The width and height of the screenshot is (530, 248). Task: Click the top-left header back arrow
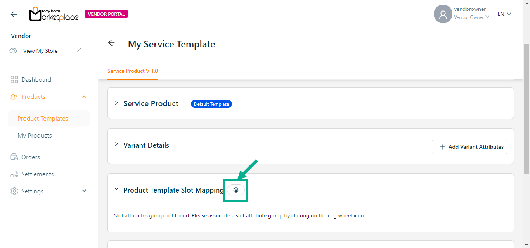[x=14, y=14]
